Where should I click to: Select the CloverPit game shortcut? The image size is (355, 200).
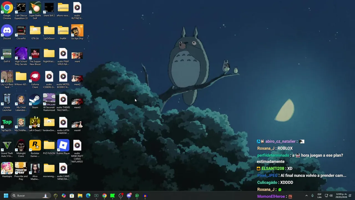coord(21,32)
